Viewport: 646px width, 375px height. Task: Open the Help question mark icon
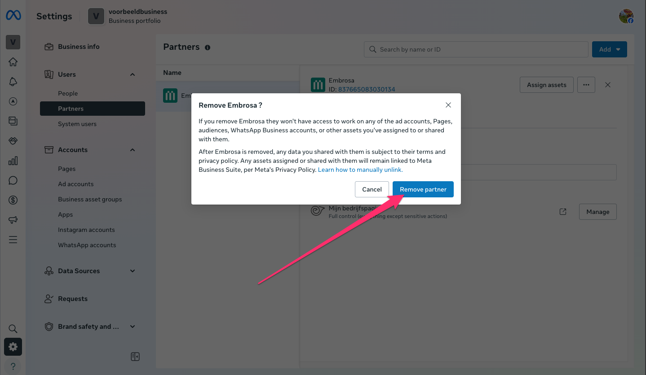pos(13,366)
